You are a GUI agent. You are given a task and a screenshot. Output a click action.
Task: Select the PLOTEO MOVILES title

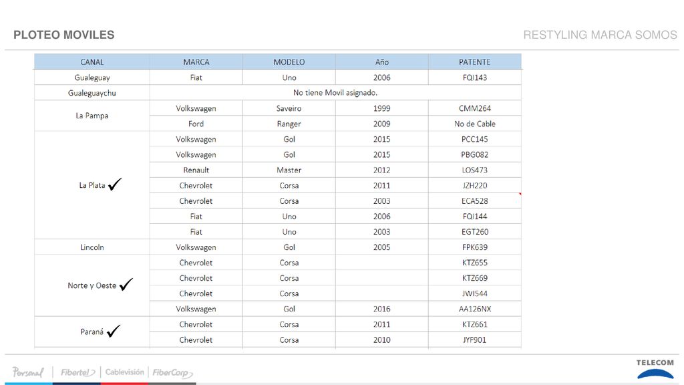tap(63, 35)
